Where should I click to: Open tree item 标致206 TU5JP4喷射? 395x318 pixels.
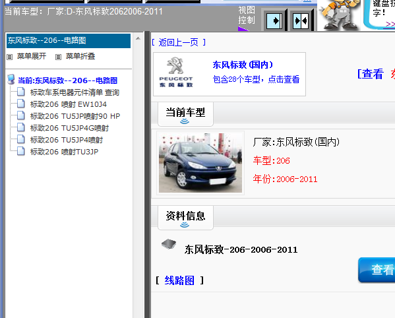(67, 140)
